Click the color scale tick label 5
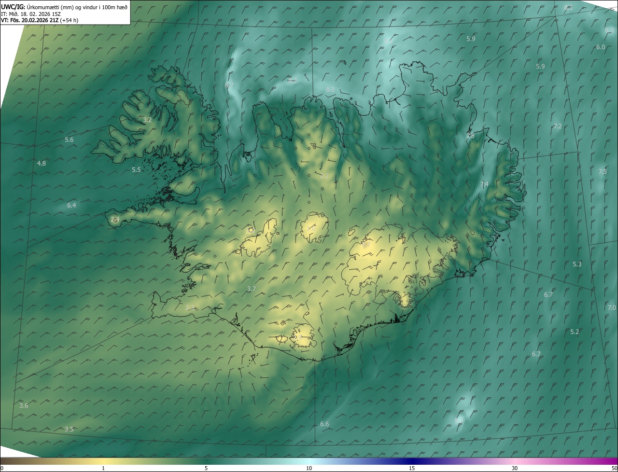618x472 pixels. pyautogui.click(x=206, y=468)
